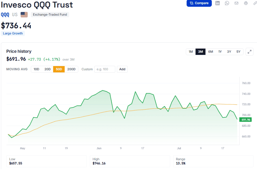This screenshot has height=170, width=257.
Task: Open the Large Growth category link
Action: [13, 33]
